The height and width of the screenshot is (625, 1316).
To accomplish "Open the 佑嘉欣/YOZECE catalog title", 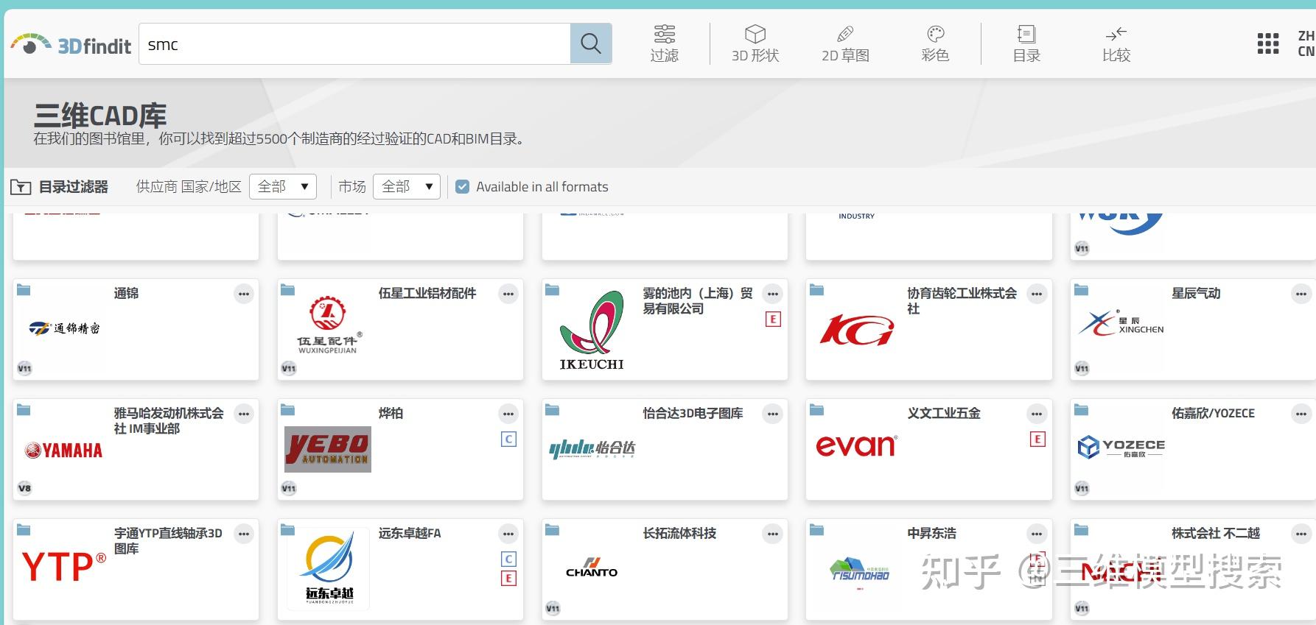I will (x=1213, y=414).
